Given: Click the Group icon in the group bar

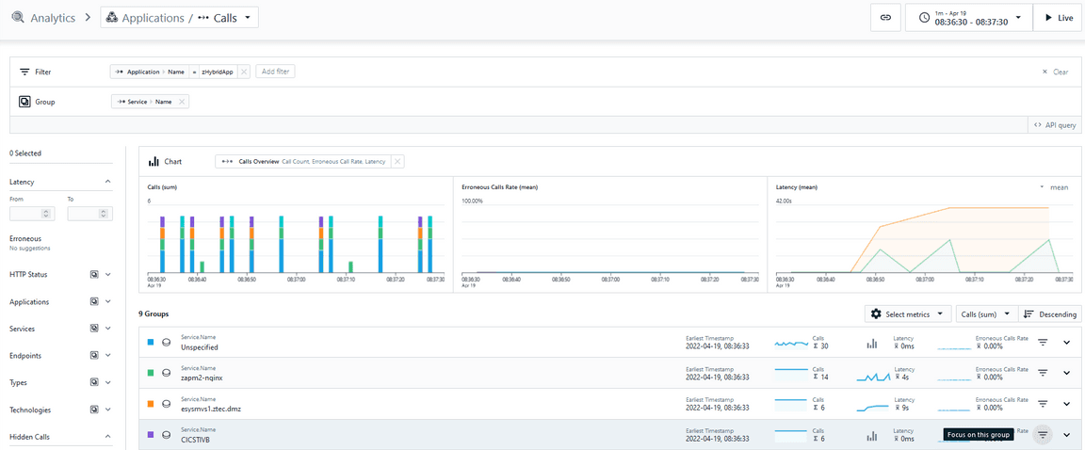Looking at the screenshot, I should (24, 102).
